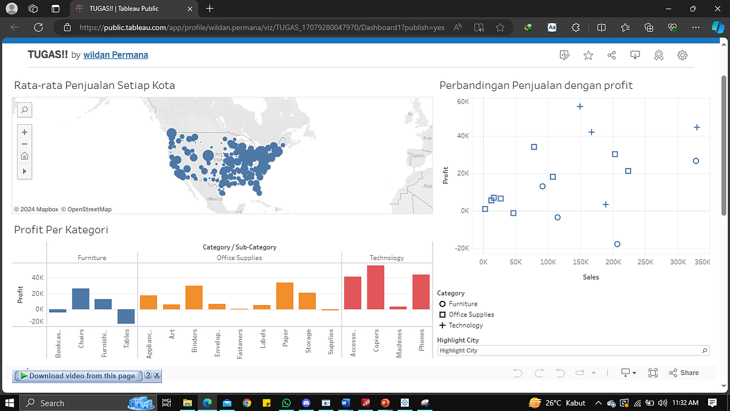Open wildan Permana's profile link
This screenshot has width=730, height=411.
[116, 55]
